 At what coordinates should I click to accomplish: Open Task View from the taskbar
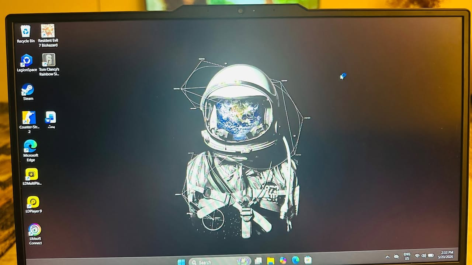pyautogui.click(x=258, y=261)
